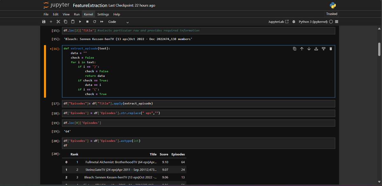Open the hamburger menu icon at the toolbar's end
This screenshot has height=186, width=382.
(x=337, y=22)
